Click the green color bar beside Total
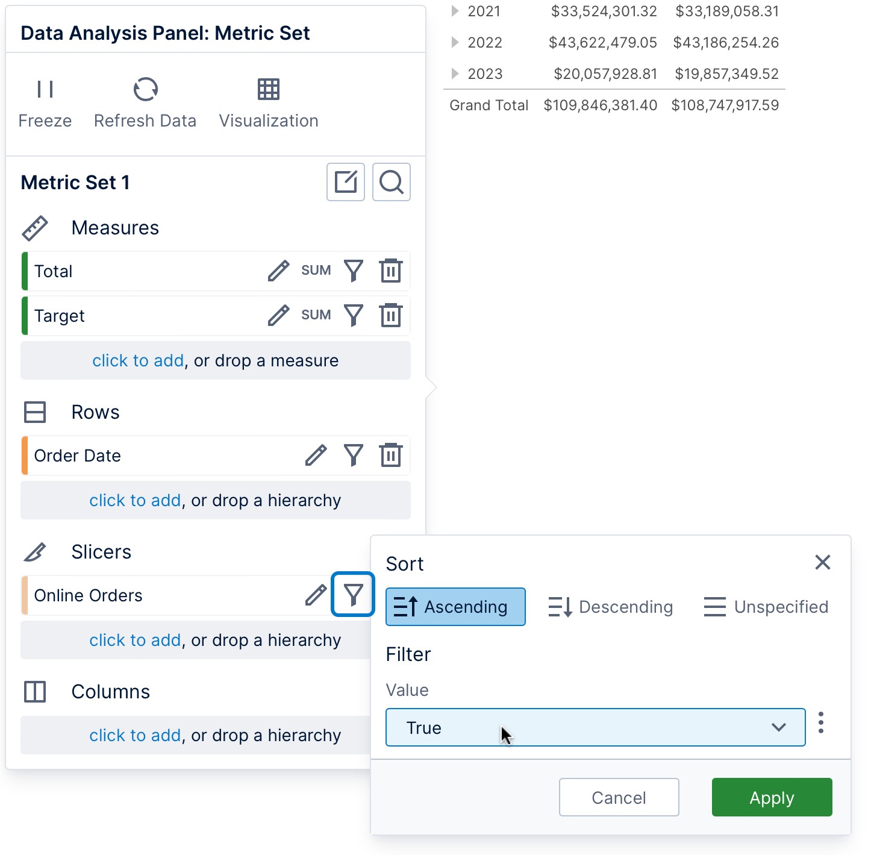The width and height of the screenshot is (871, 855). pos(25,271)
